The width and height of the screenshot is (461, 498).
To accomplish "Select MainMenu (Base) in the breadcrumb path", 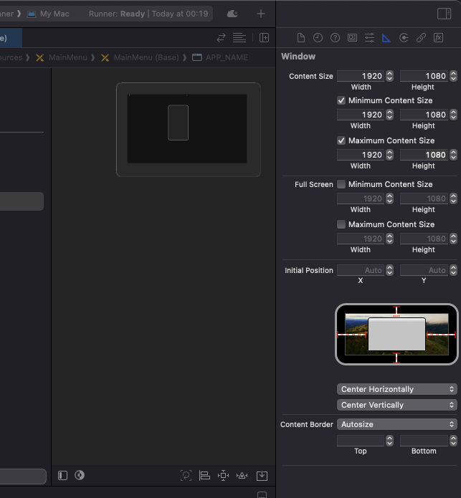I will point(146,57).
